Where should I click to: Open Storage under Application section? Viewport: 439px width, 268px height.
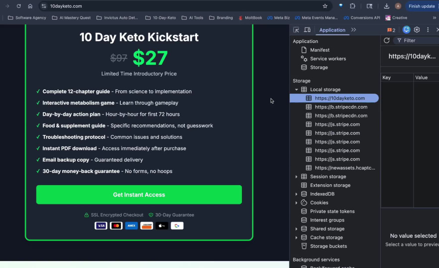[319, 67]
